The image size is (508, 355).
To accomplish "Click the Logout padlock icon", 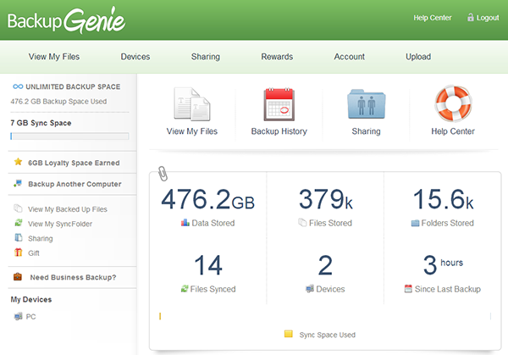I will tap(471, 17).
